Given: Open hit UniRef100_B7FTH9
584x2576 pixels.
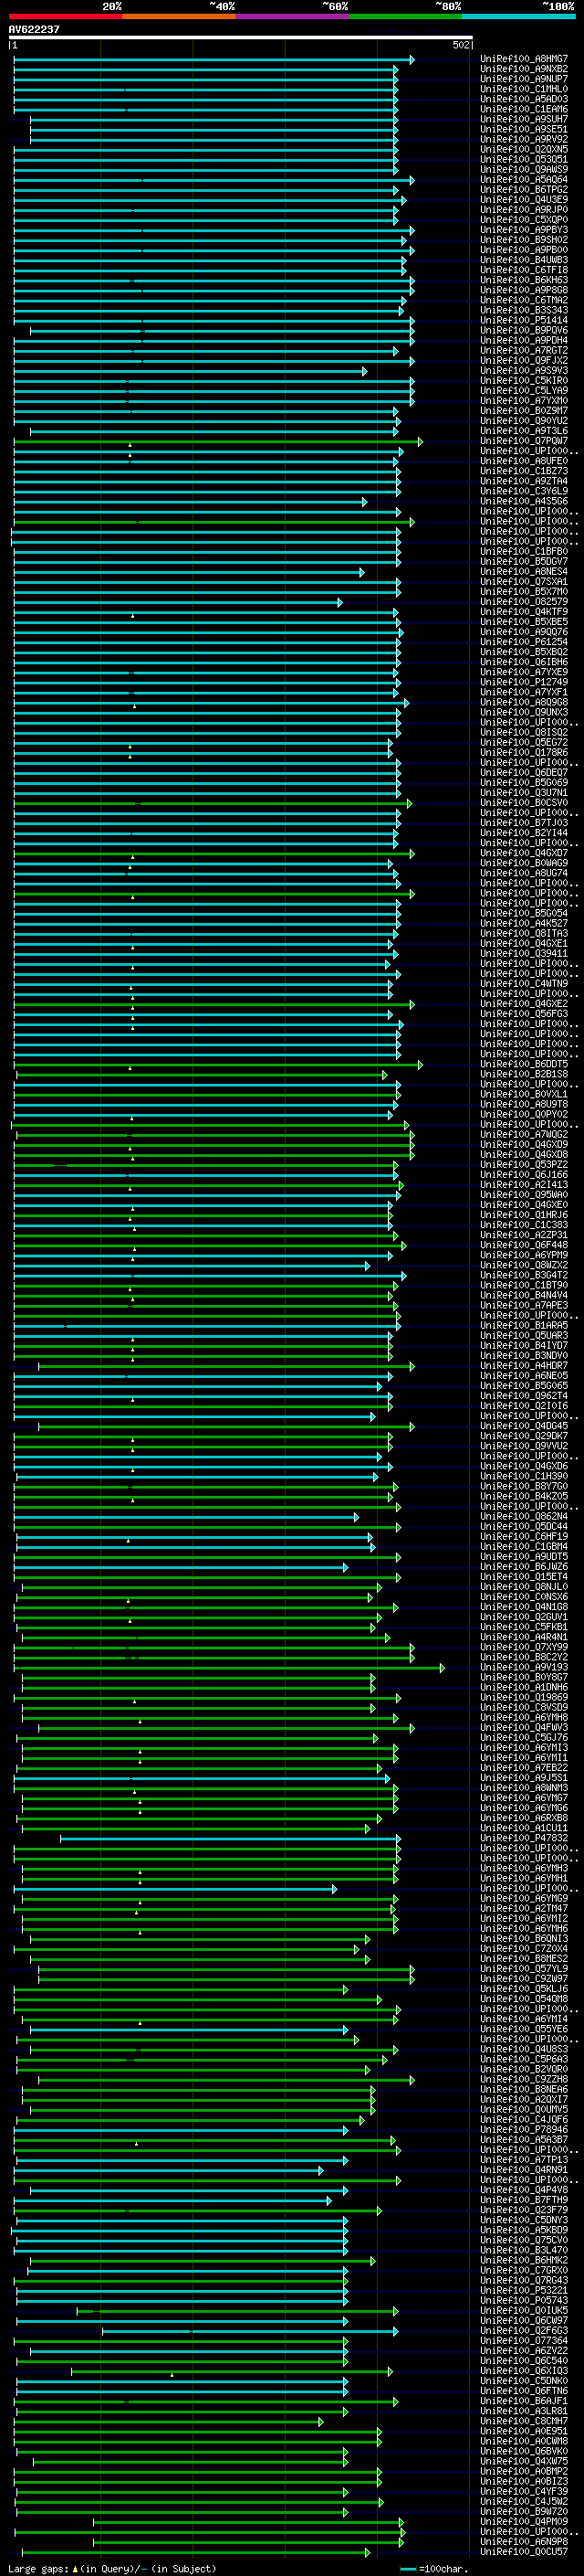Looking at the screenshot, I should coord(524,2200).
